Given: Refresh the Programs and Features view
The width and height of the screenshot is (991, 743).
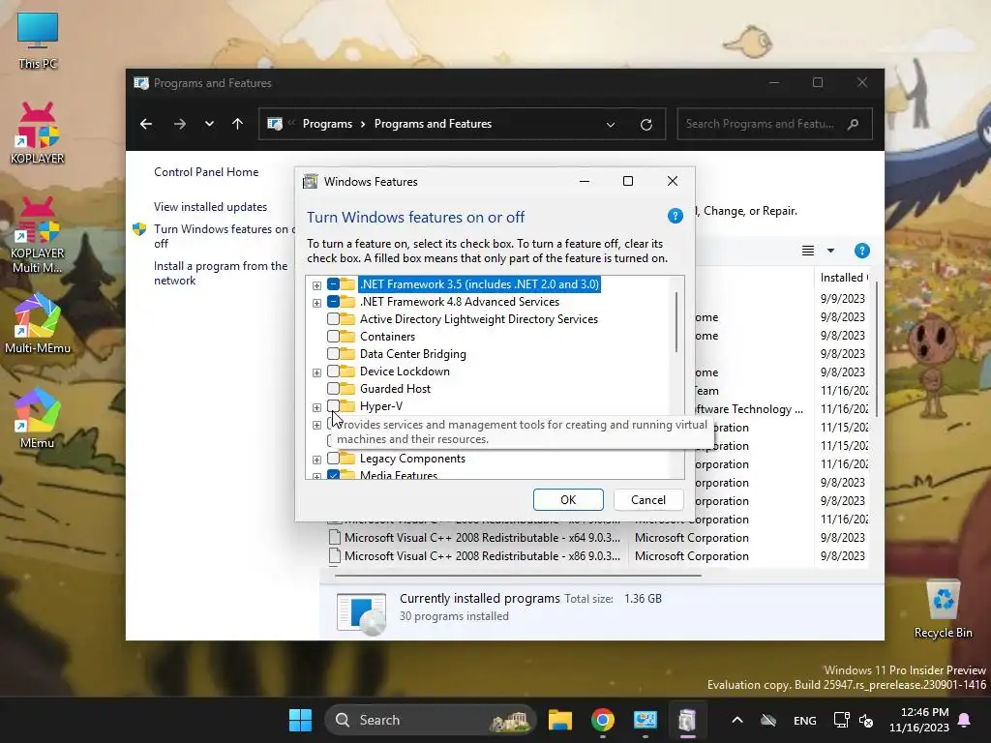Looking at the screenshot, I should (x=646, y=125).
